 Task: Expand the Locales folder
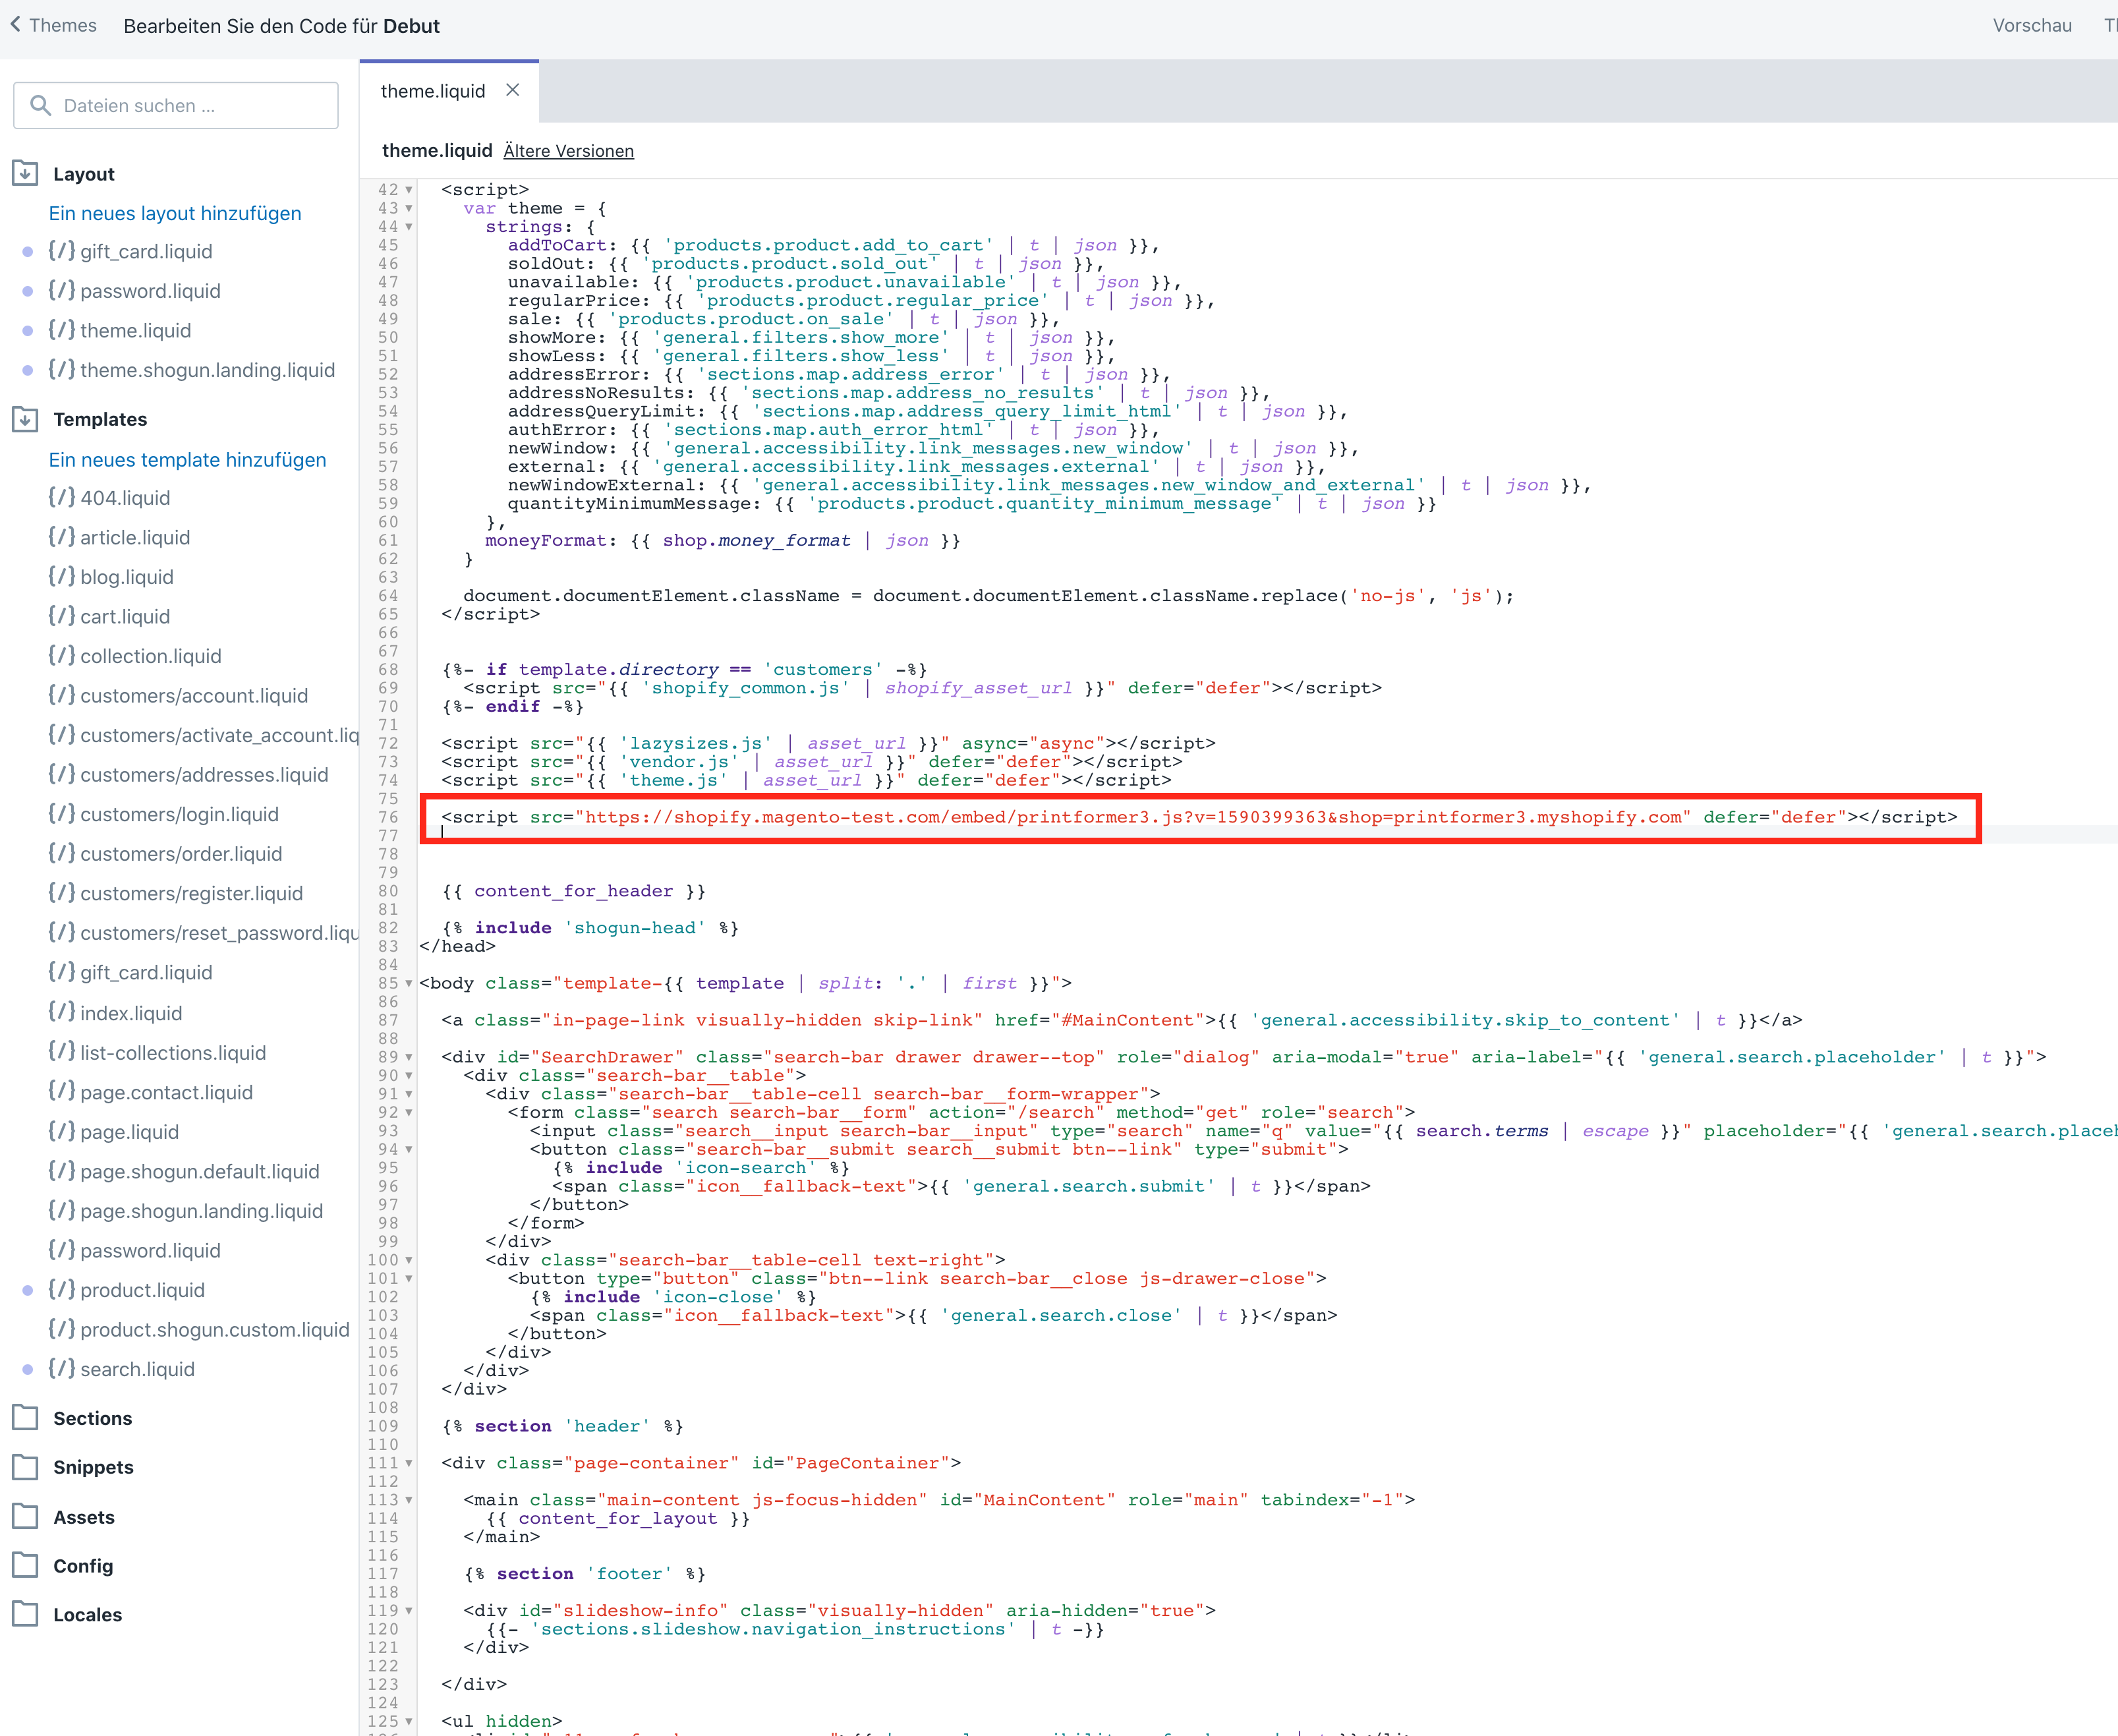click(25, 1615)
